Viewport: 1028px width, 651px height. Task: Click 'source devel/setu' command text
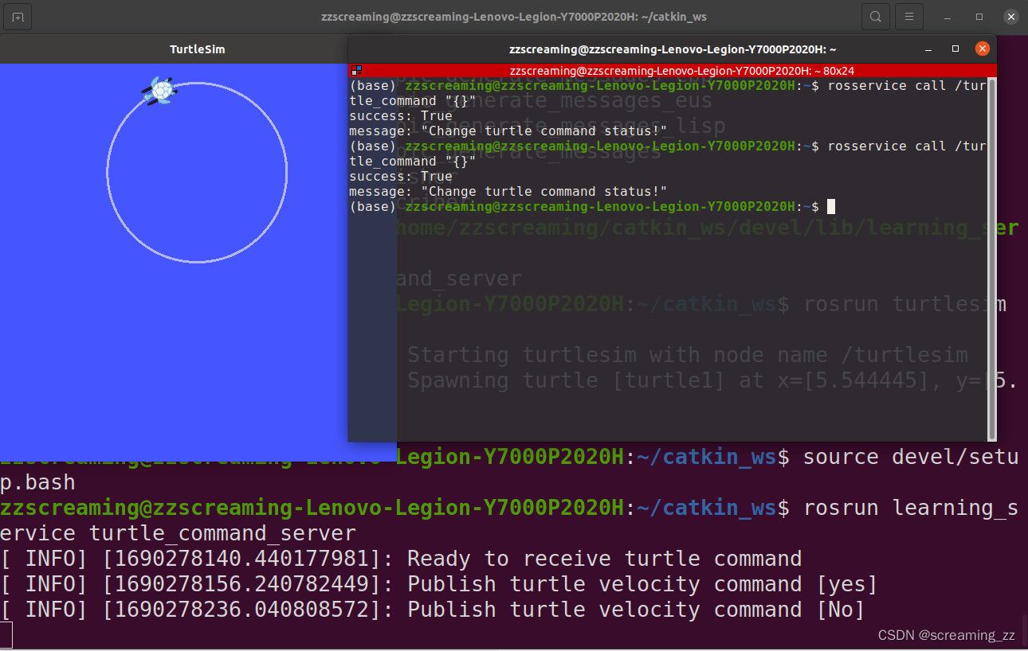(x=911, y=458)
